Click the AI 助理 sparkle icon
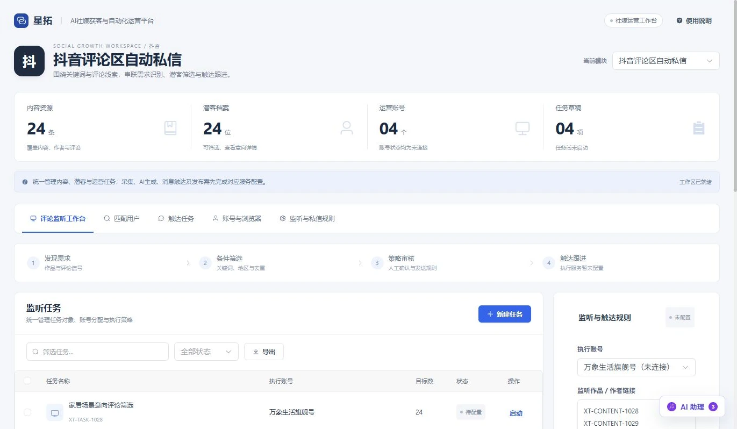Viewport: 737px width, 429px height. (x=671, y=407)
